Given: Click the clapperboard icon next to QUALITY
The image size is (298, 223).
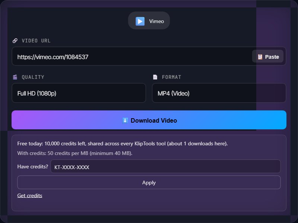Looking at the screenshot, I should [15, 77].
